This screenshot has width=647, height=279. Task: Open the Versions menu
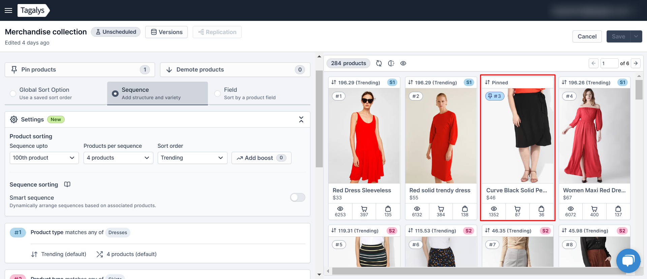point(166,32)
